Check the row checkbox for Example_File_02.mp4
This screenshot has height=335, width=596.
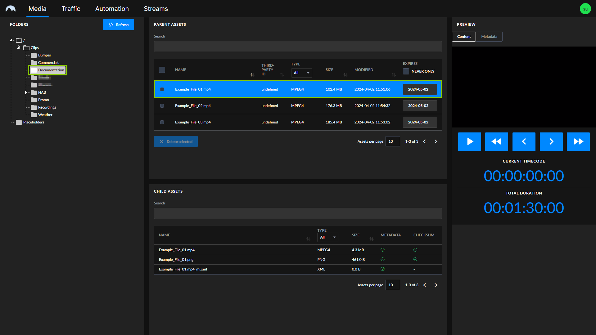click(162, 106)
